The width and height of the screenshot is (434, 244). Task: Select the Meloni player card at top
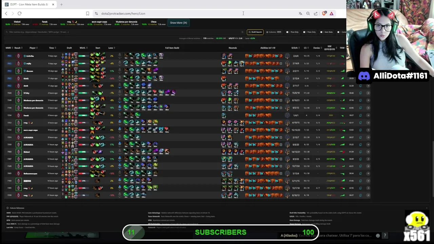pos(17,23)
